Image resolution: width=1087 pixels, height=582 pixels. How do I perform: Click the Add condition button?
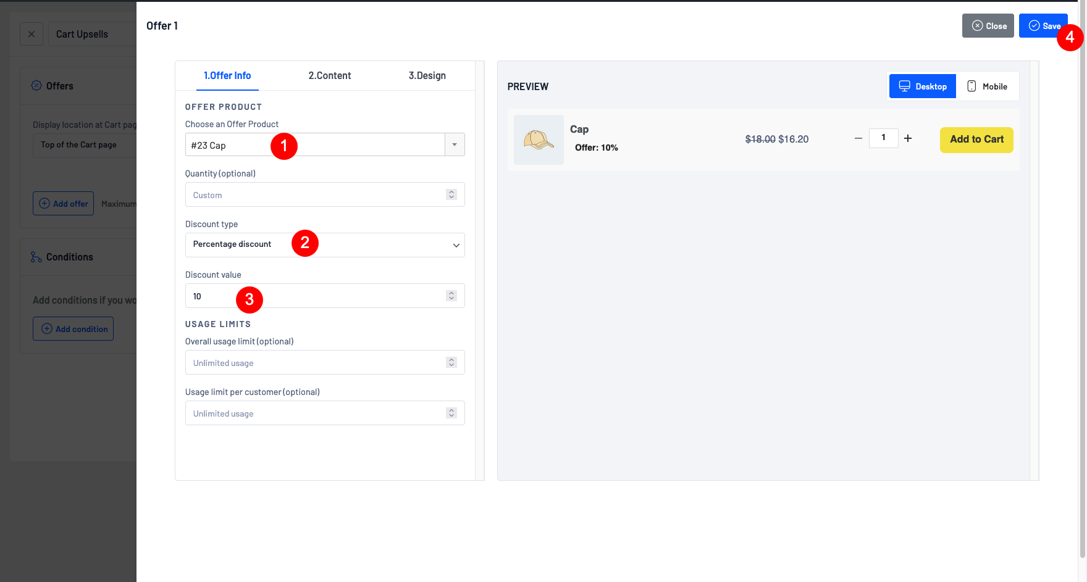[73, 329]
